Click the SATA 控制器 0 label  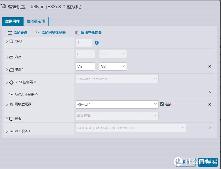(x=26, y=95)
